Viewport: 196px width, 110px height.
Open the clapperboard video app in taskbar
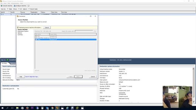82,108
